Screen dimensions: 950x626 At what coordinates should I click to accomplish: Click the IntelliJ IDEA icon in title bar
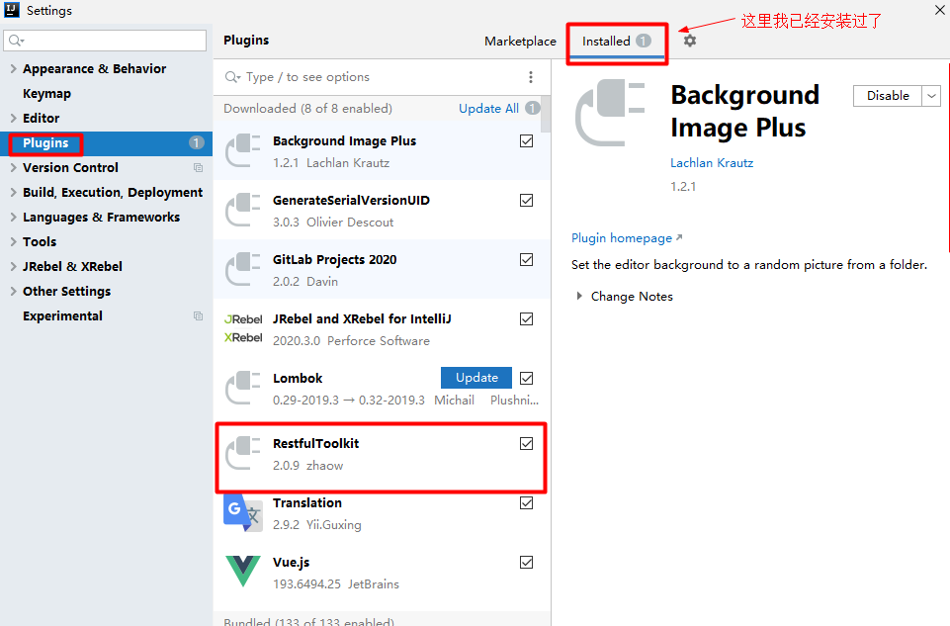tap(12, 10)
